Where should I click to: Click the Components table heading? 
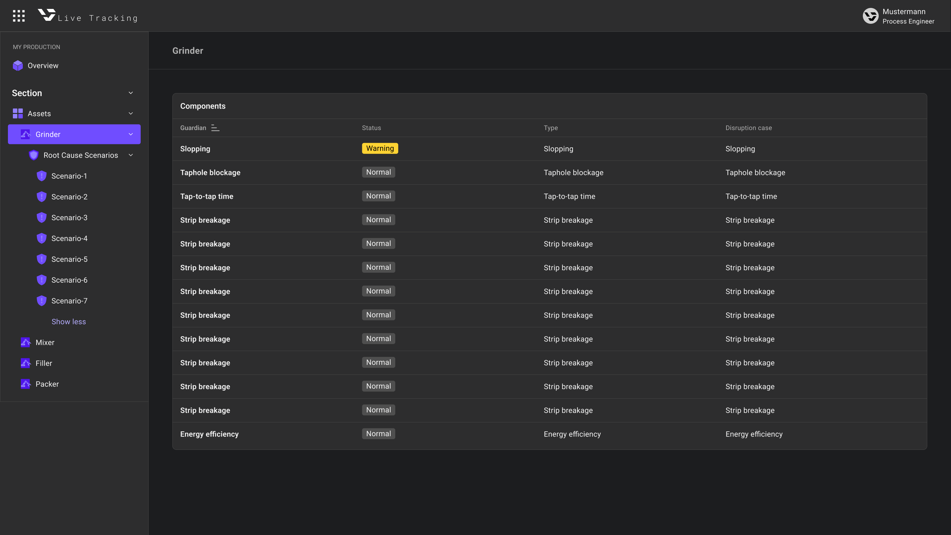click(x=203, y=106)
